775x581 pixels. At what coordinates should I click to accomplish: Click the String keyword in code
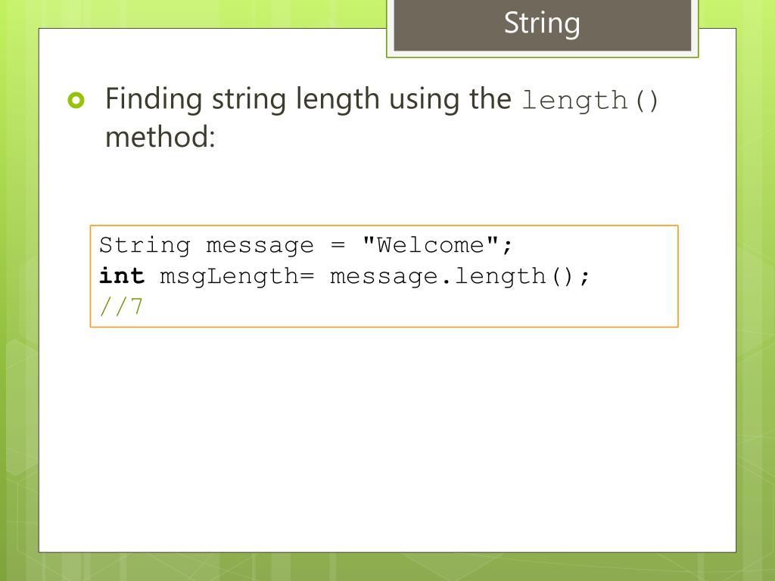145,246
